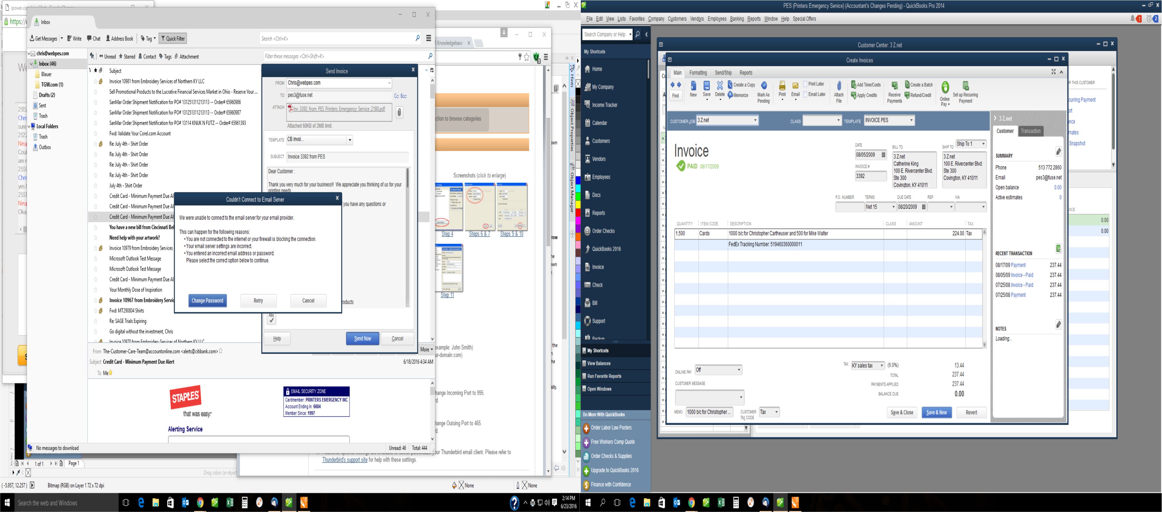The width and height of the screenshot is (1162, 512).
Task: Click the calendar icon beside the invoice date
Action: tap(883, 155)
